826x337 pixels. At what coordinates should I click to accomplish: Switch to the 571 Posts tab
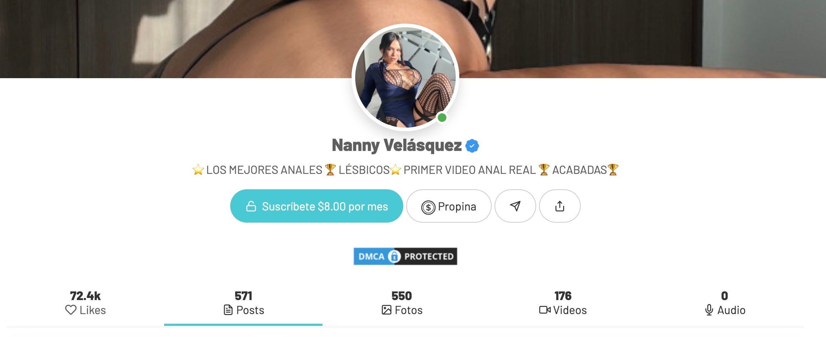[x=243, y=303]
